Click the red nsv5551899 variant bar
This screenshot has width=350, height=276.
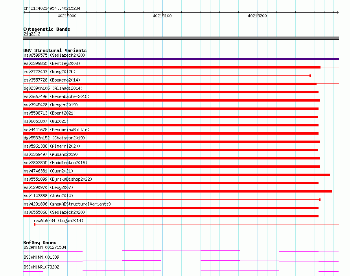point(171,183)
